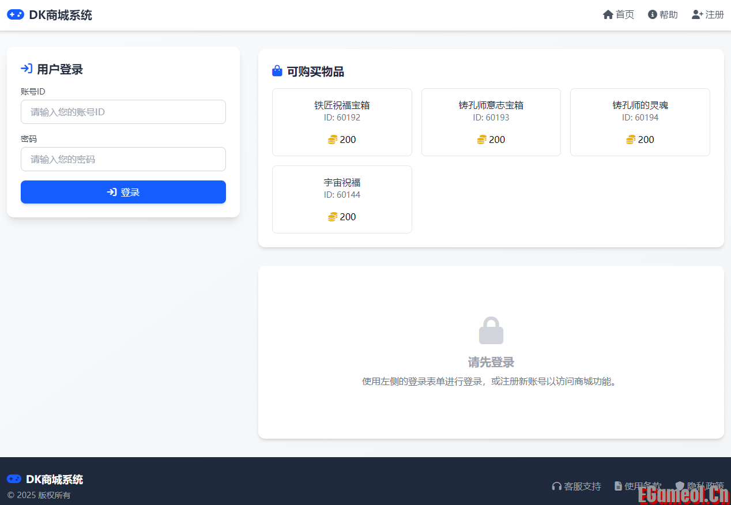Click the arrow icon beside 用户登录 heading
This screenshot has width=731, height=505.
coord(26,69)
